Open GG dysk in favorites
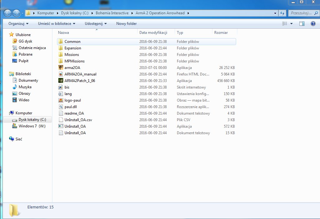 tap(25, 41)
